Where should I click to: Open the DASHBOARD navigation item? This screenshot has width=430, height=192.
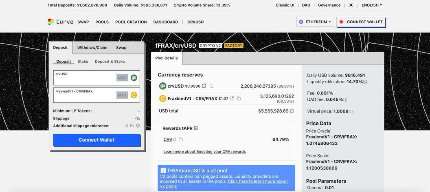[166, 22]
